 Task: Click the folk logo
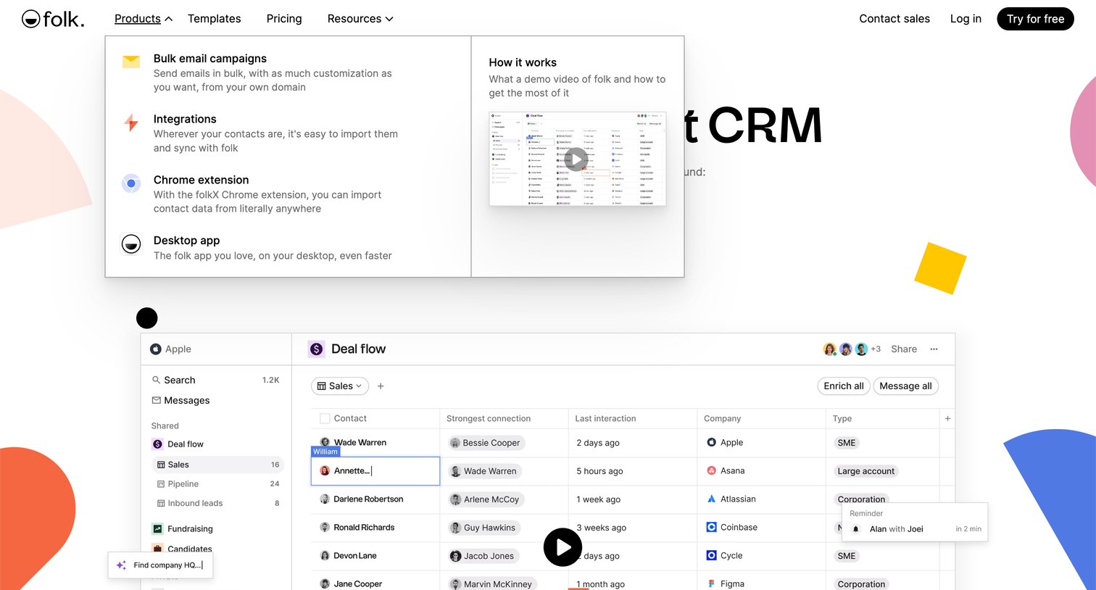tap(53, 19)
